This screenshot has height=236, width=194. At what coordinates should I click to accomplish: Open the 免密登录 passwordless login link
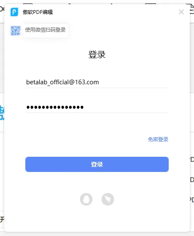click(x=158, y=139)
